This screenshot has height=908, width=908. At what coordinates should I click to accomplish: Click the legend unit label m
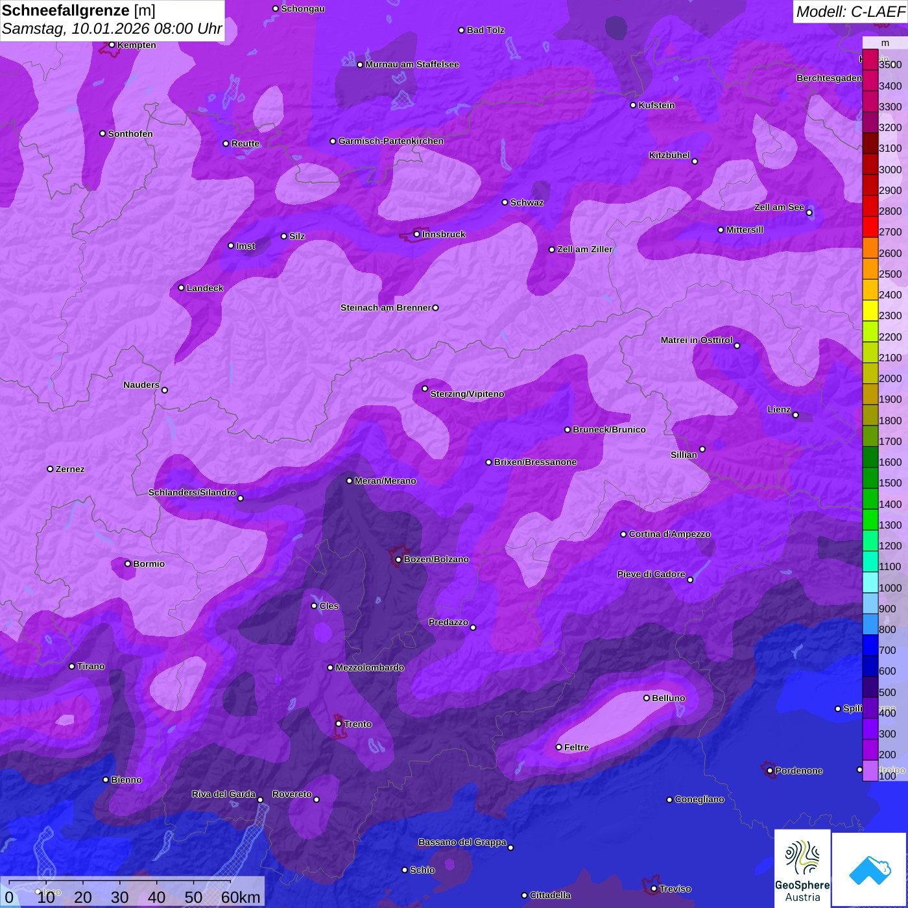[x=885, y=43]
